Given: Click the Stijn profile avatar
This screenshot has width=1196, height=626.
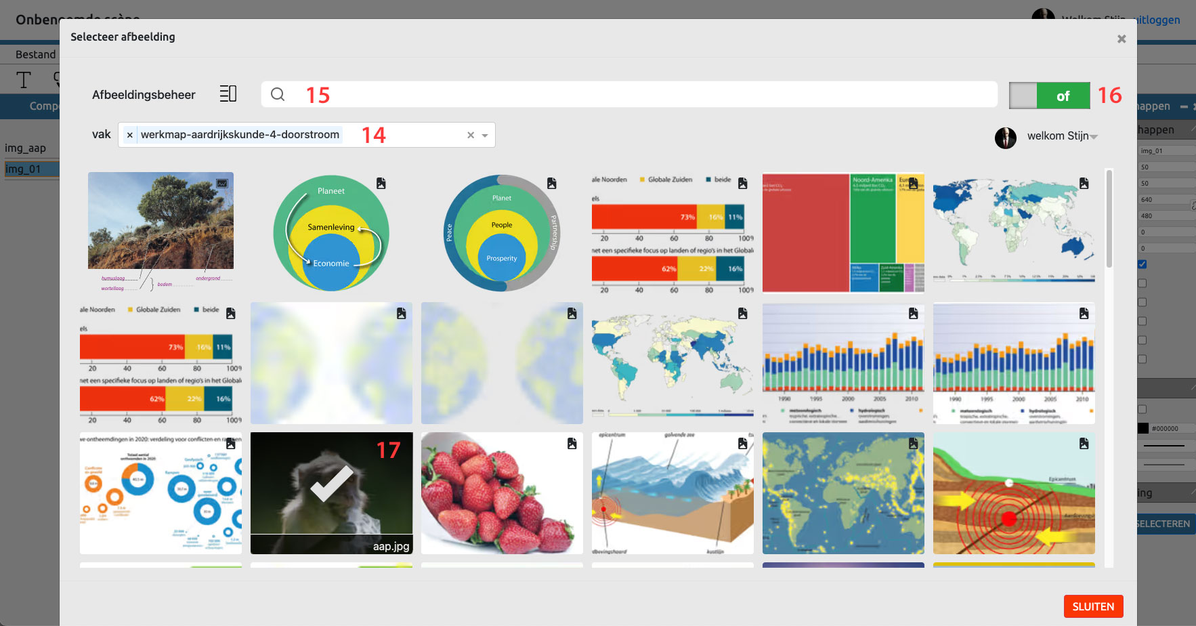Looking at the screenshot, I should 1006,138.
